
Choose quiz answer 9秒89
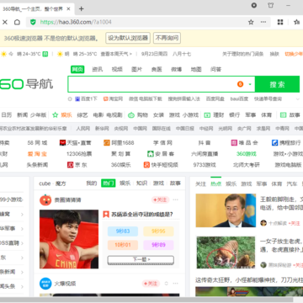coord(158,245)
